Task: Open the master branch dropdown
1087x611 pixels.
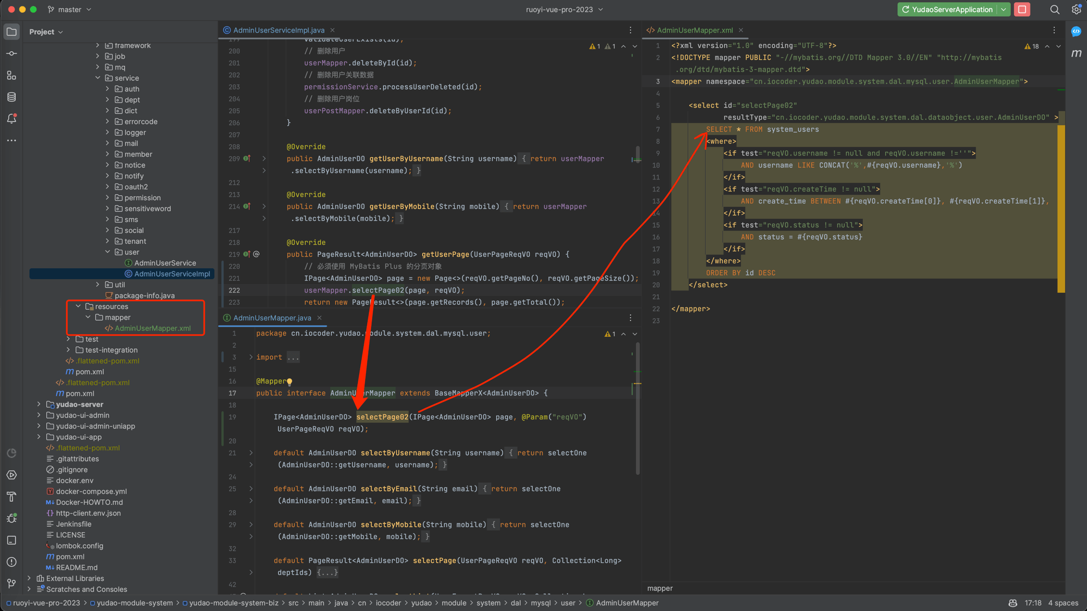Action: [x=70, y=9]
